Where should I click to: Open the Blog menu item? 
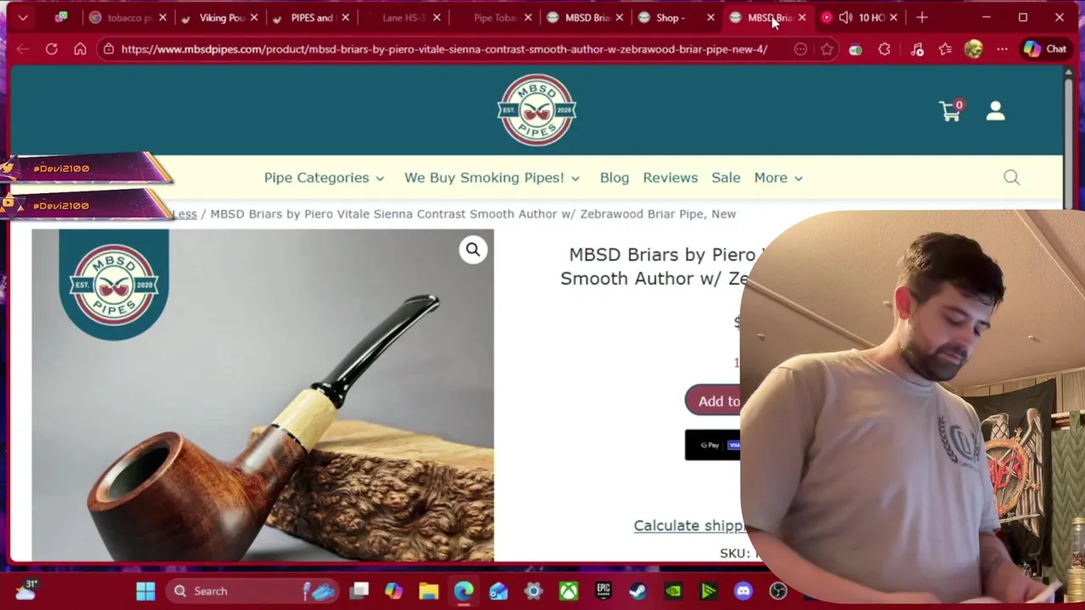pos(615,177)
